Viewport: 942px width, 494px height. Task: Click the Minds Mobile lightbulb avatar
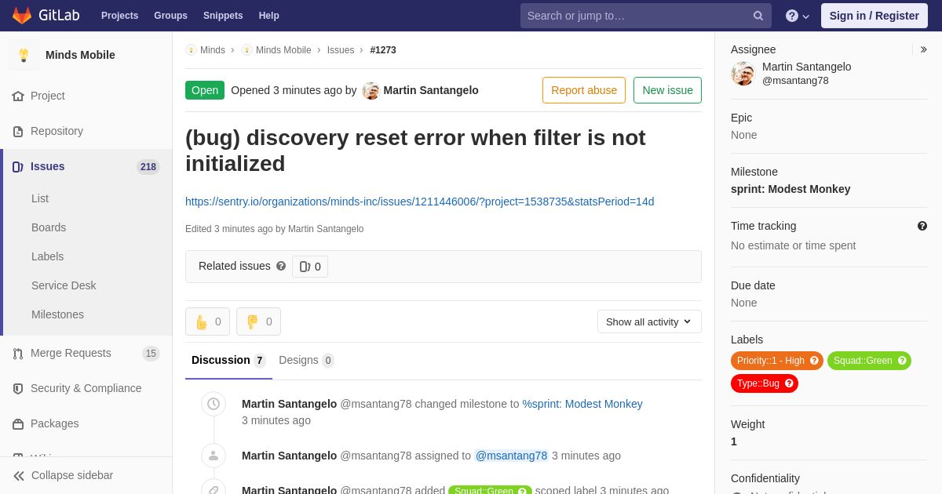coord(24,55)
